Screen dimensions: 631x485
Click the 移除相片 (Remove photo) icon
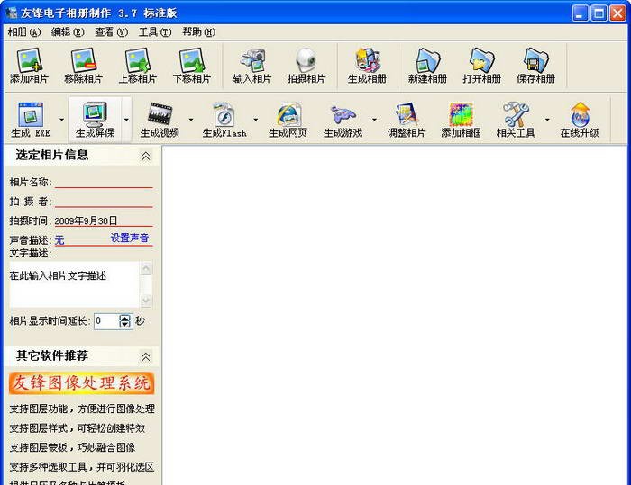click(x=83, y=66)
